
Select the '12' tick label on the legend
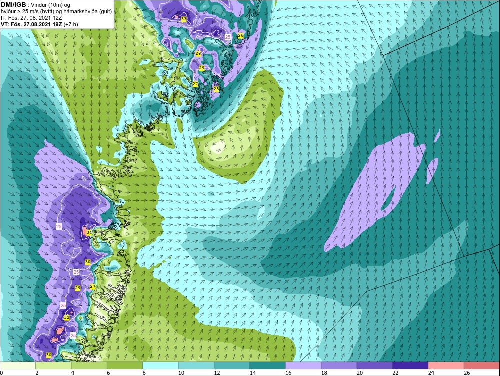click(x=217, y=373)
